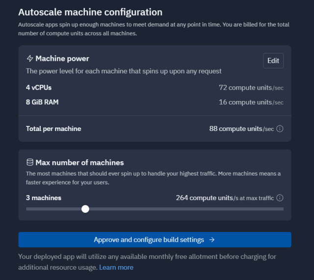
Task: Click the 16 compute units/sec value
Action: 251,102
